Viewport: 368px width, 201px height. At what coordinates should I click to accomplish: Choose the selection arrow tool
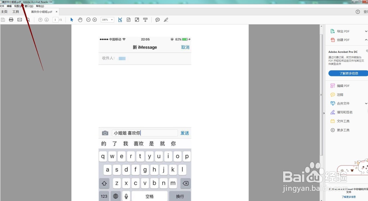(x=72, y=20)
